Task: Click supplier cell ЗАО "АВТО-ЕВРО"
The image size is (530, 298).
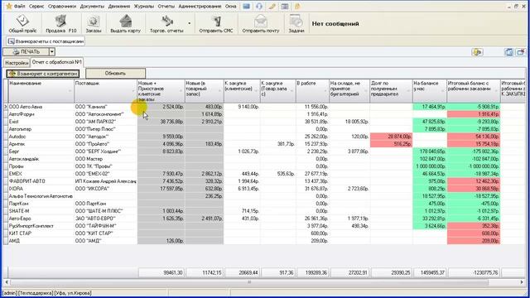Action: click(105, 219)
